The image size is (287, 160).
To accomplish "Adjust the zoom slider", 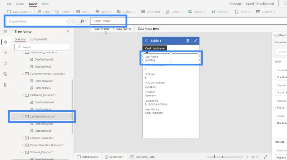I will tap(225, 157).
